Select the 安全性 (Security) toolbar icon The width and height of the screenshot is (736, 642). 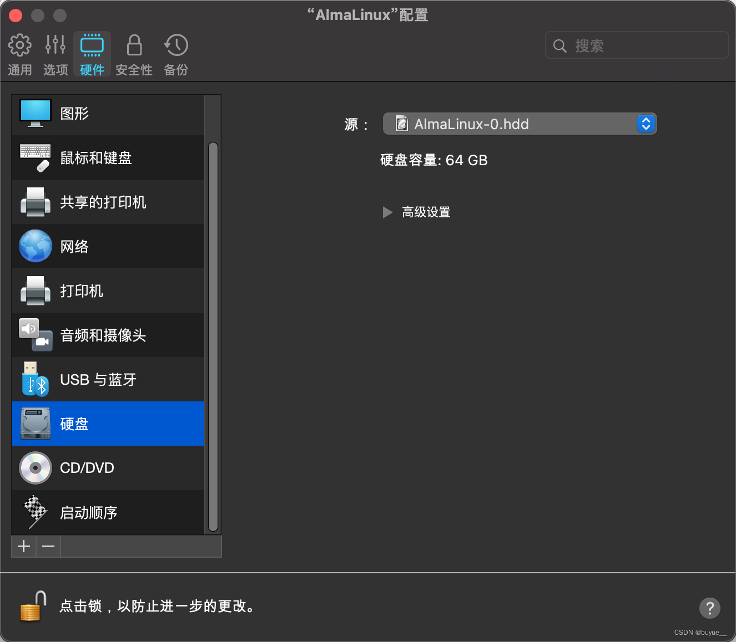(134, 53)
